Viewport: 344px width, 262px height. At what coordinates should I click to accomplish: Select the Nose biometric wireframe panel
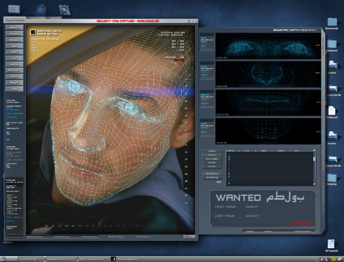pyautogui.click(x=268, y=74)
